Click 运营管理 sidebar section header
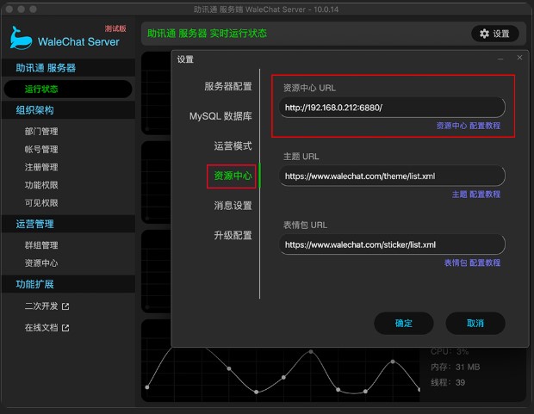 pyautogui.click(x=68, y=224)
